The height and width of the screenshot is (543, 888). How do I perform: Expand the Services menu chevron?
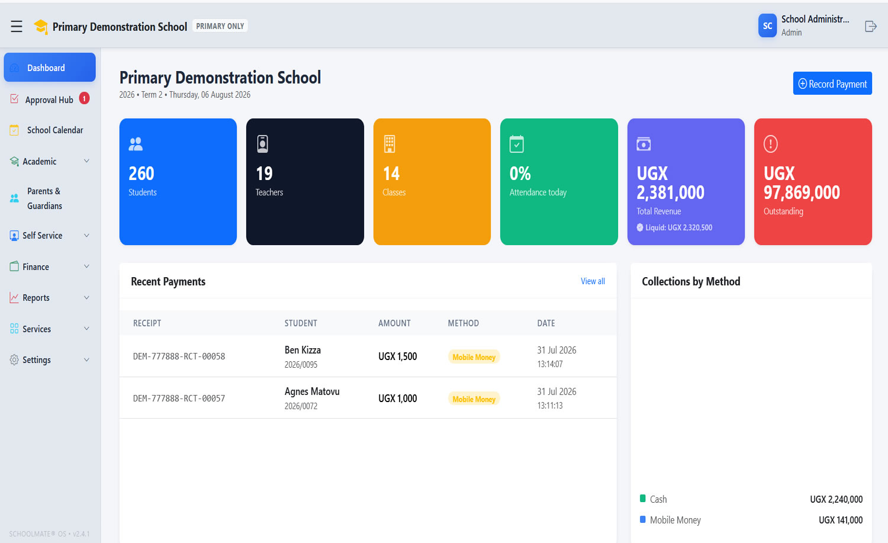point(86,329)
